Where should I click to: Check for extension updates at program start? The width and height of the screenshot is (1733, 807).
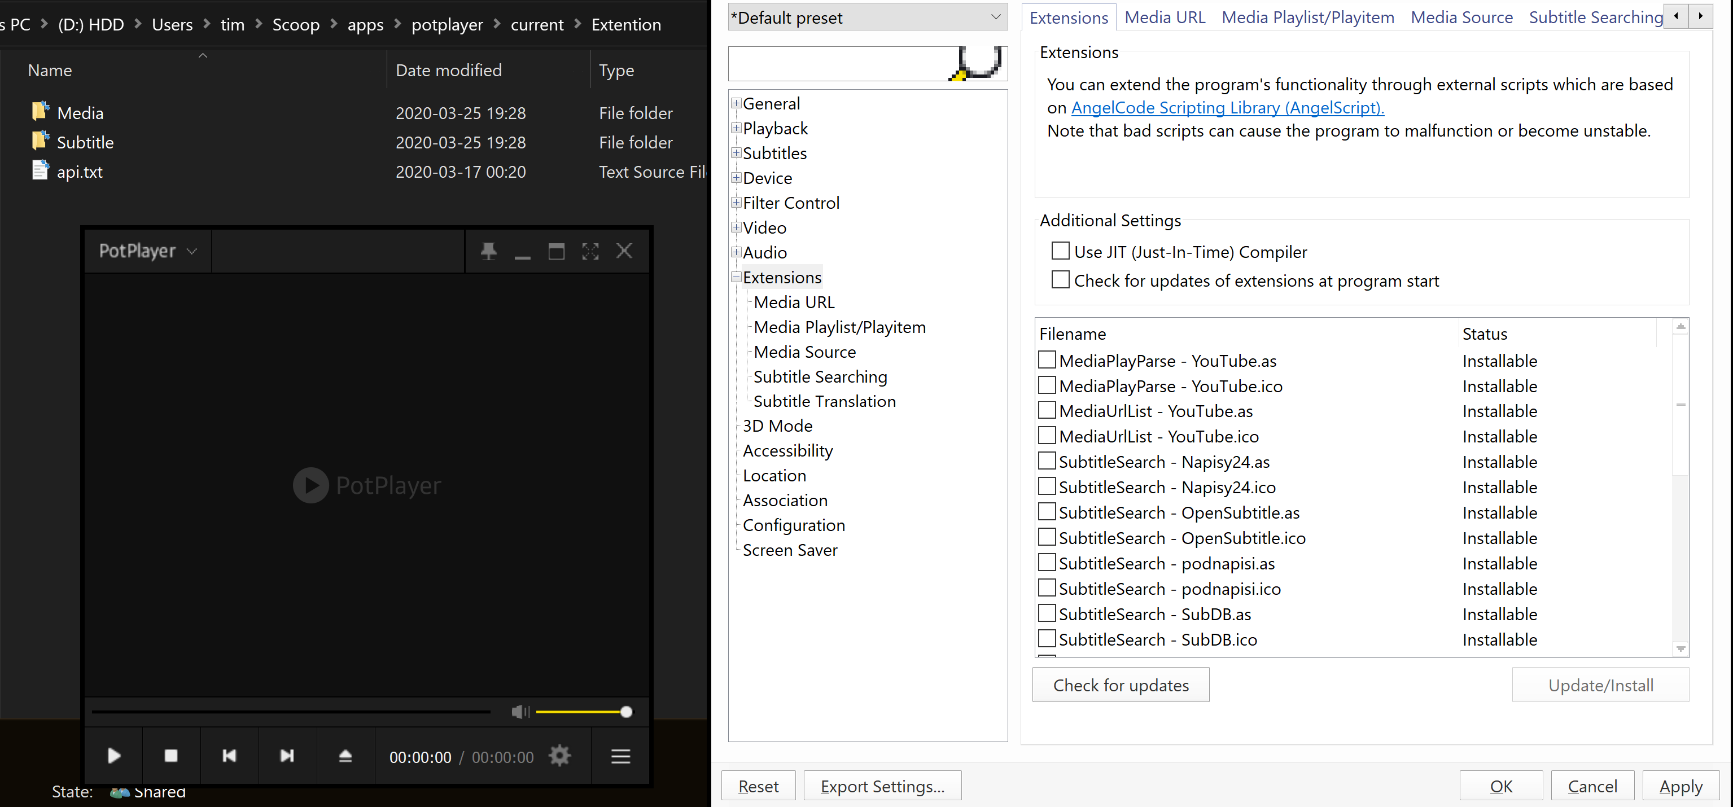[1060, 279]
